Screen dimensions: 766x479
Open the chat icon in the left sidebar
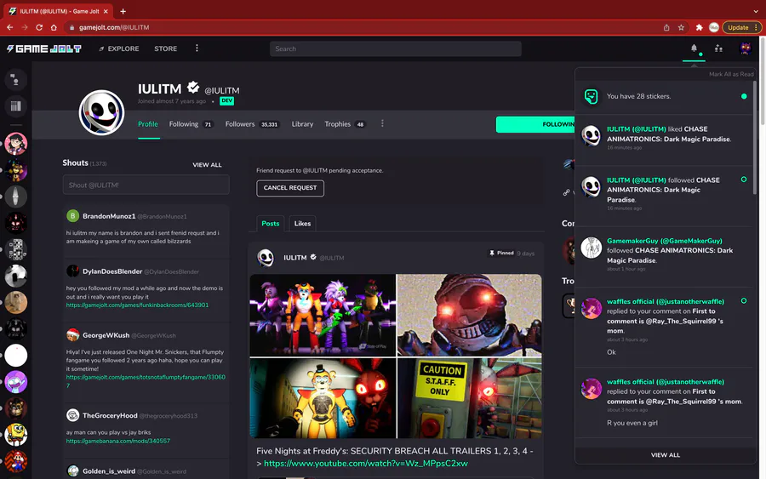click(x=15, y=80)
